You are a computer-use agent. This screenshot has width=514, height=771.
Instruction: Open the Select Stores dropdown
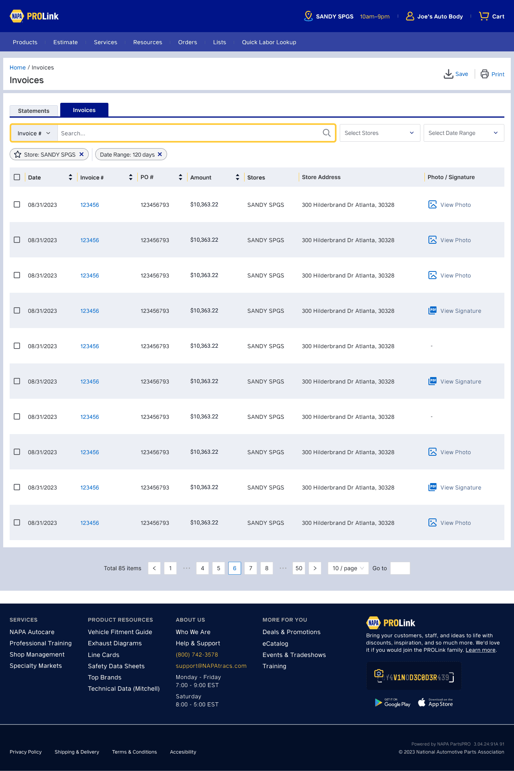pyautogui.click(x=380, y=133)
